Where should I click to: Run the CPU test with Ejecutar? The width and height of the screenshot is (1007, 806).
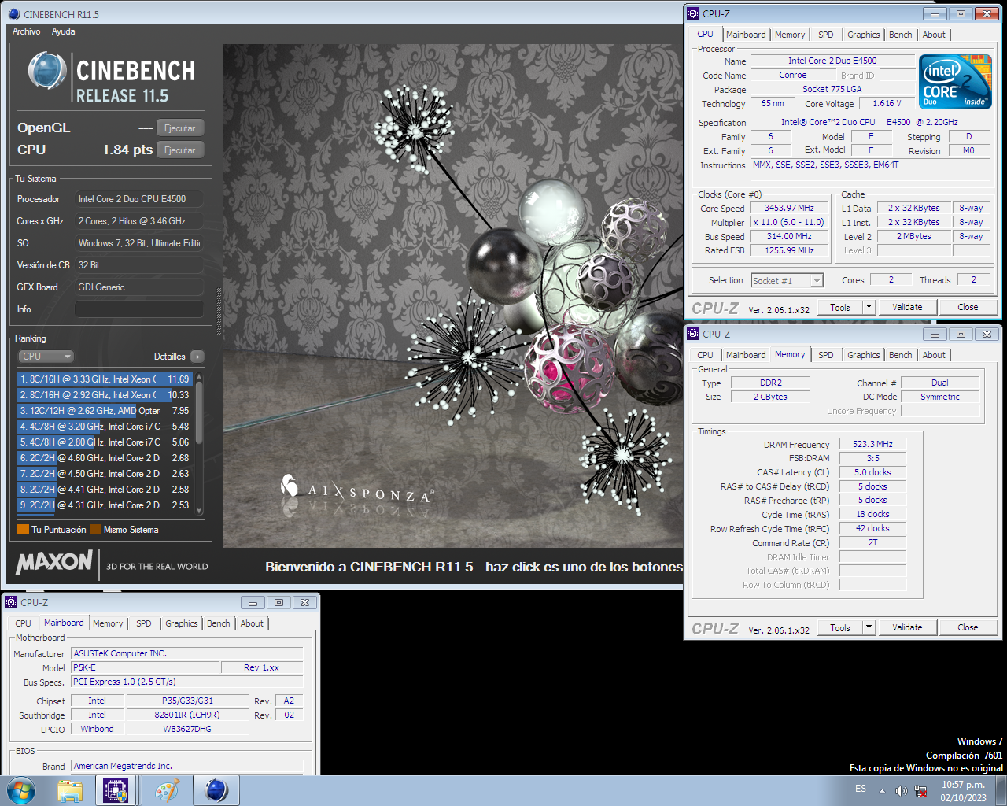(180, 150)
